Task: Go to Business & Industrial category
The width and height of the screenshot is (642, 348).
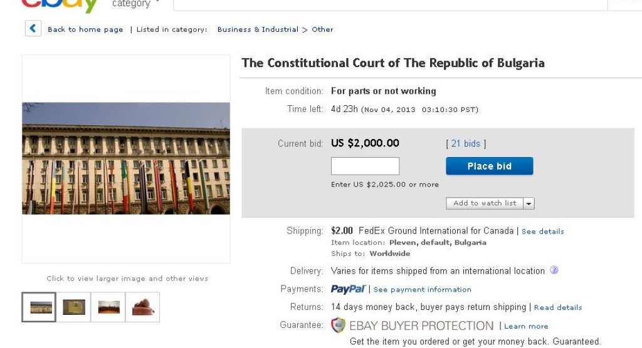Action: coord(258,29)
